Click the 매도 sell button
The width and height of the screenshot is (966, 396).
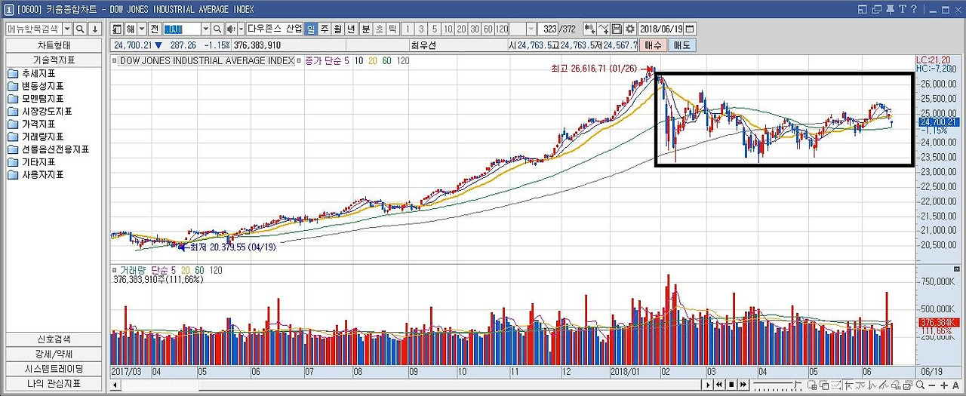tap(682, 45)
